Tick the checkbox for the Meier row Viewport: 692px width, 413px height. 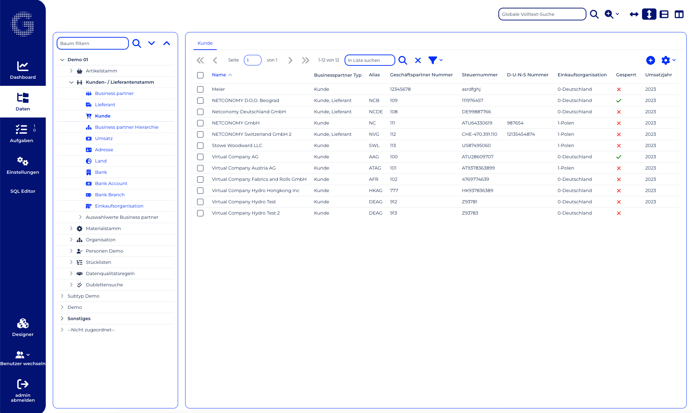(x=200, y=89)
